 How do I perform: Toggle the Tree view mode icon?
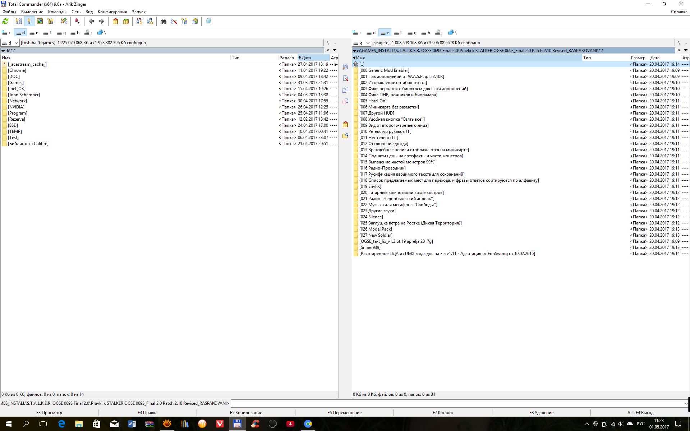coord(50,22)
